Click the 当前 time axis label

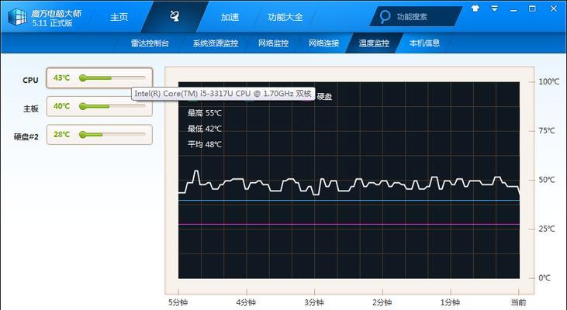coord(519,302)
